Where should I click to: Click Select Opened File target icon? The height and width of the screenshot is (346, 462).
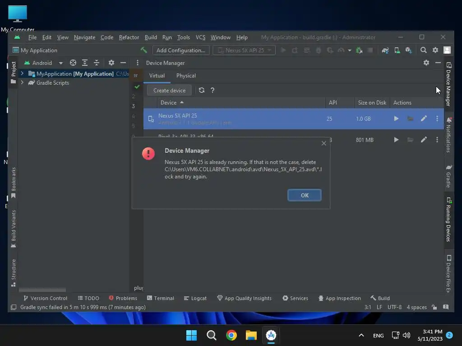click(x=73, y=63)
